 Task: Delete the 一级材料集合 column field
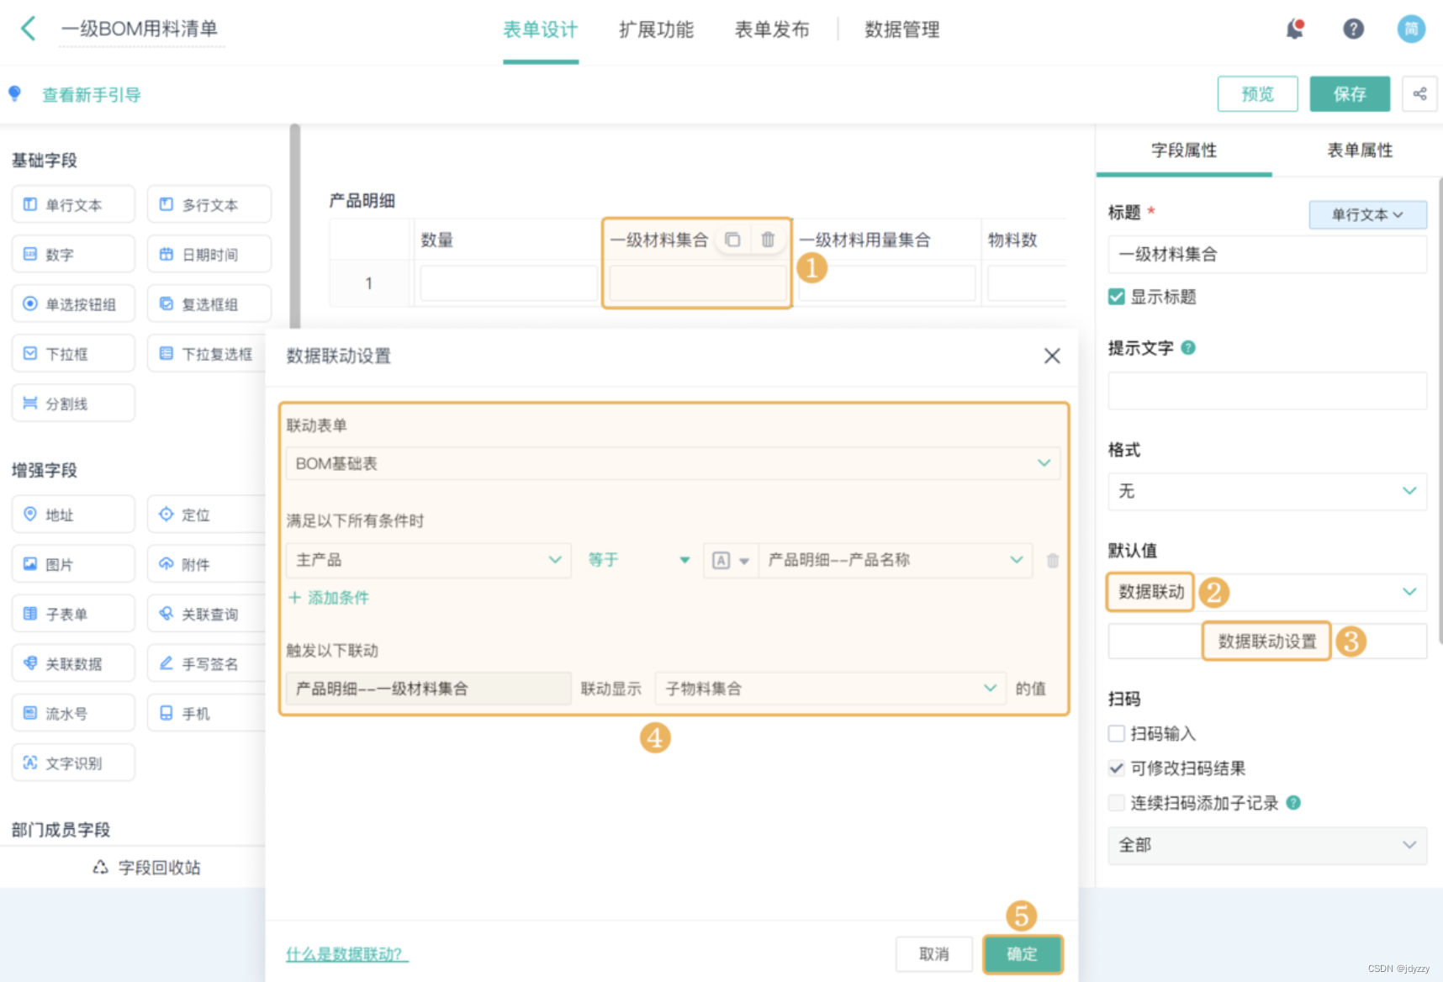coord(768,240)
